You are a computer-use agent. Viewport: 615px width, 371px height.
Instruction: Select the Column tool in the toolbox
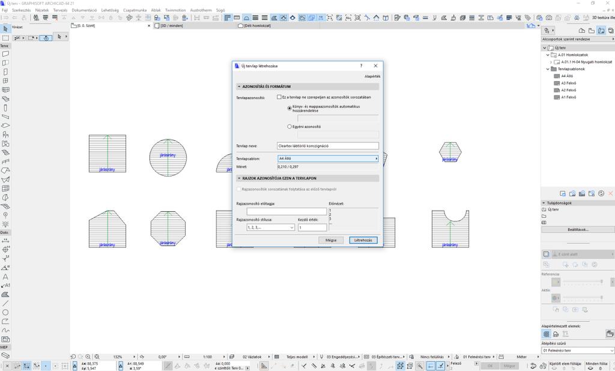(5, 108)
